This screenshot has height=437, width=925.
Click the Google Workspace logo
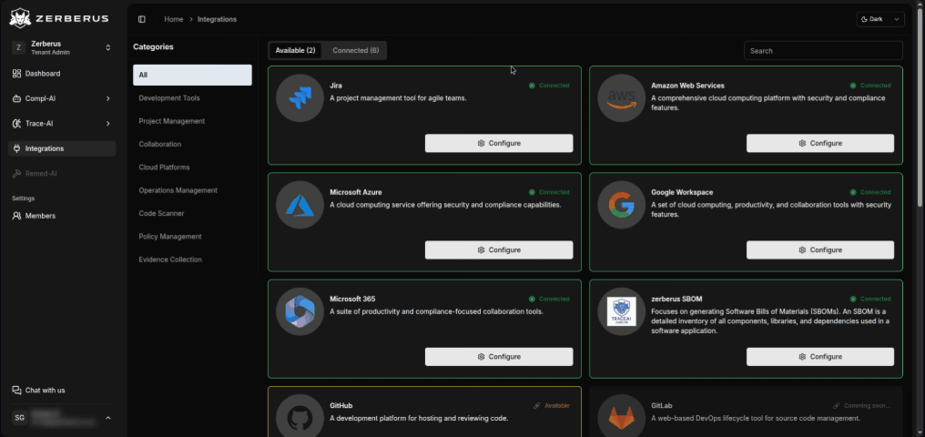621,205
